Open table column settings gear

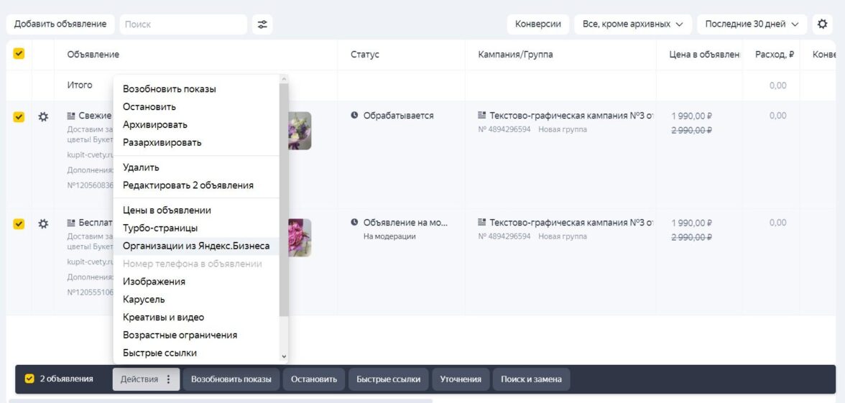pyautogui.click(x=822, y=24)
